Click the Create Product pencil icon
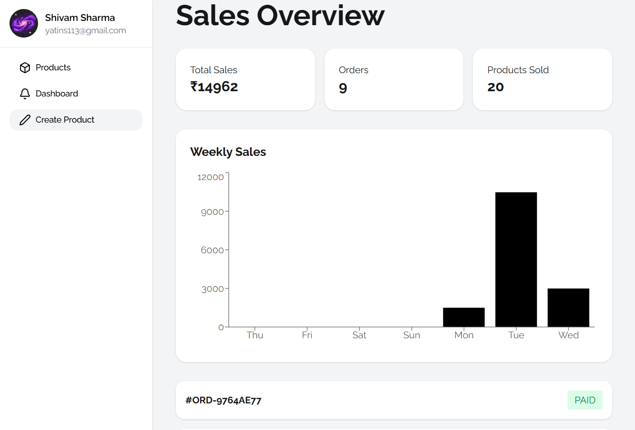This screenshot has width=635, height=430. pyautogui.click(x=25, y=120)
